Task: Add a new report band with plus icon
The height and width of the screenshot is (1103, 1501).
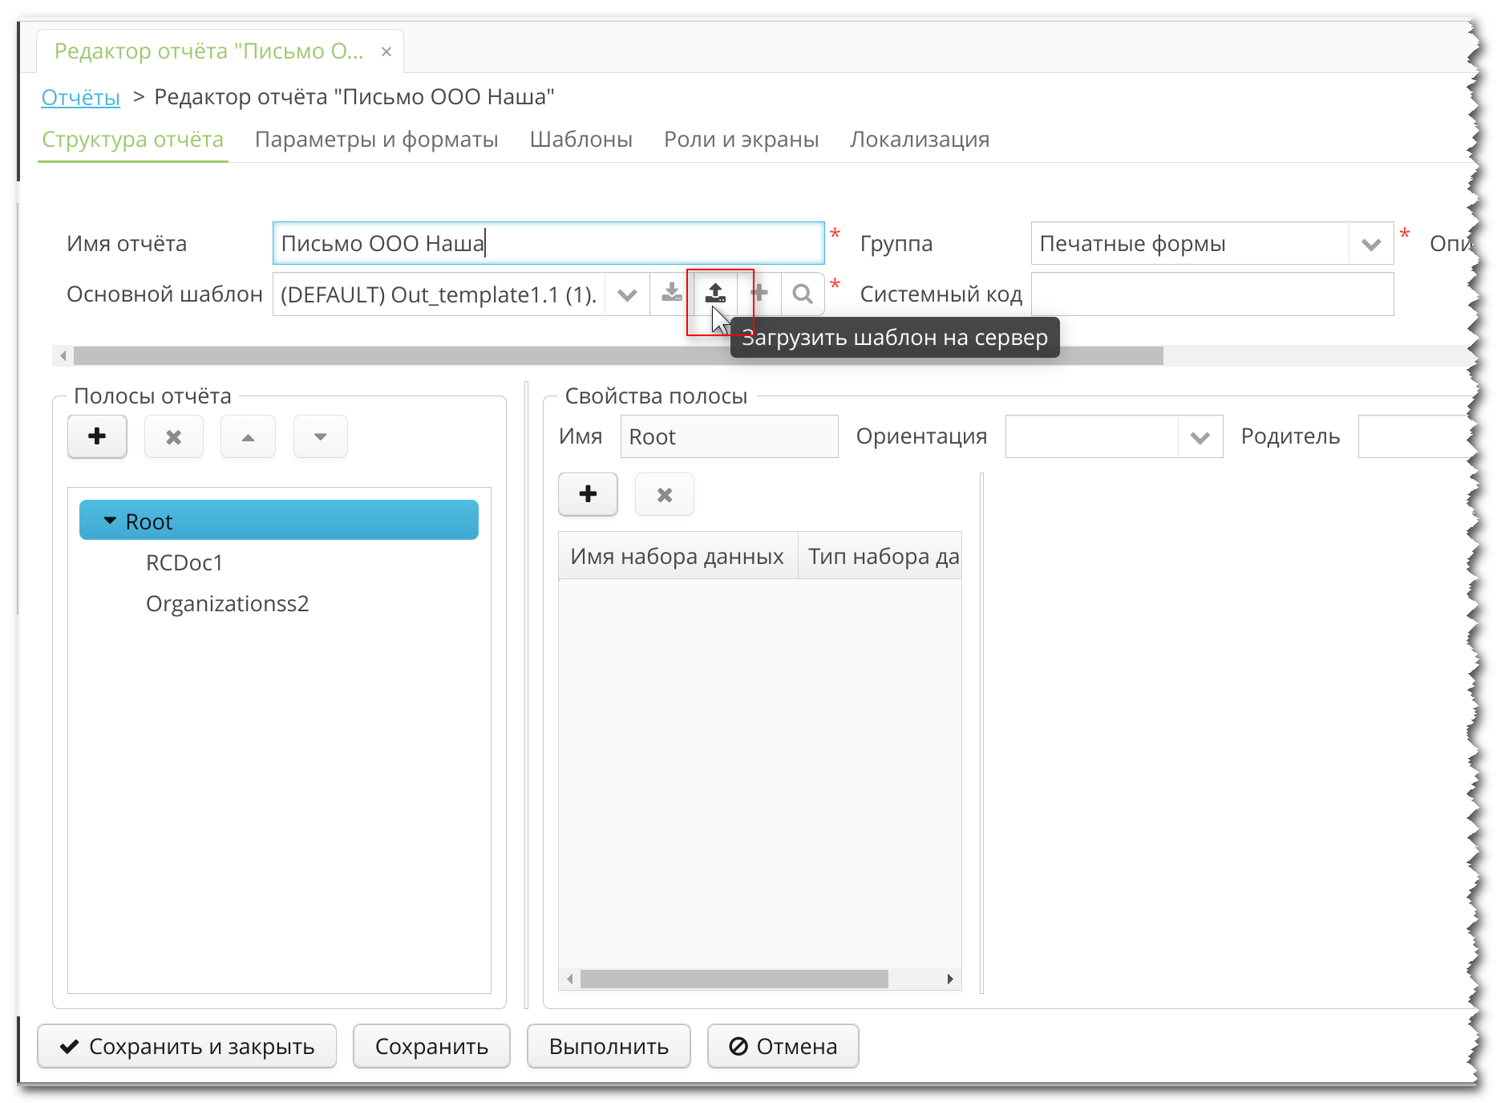Action: click(96, 436)
